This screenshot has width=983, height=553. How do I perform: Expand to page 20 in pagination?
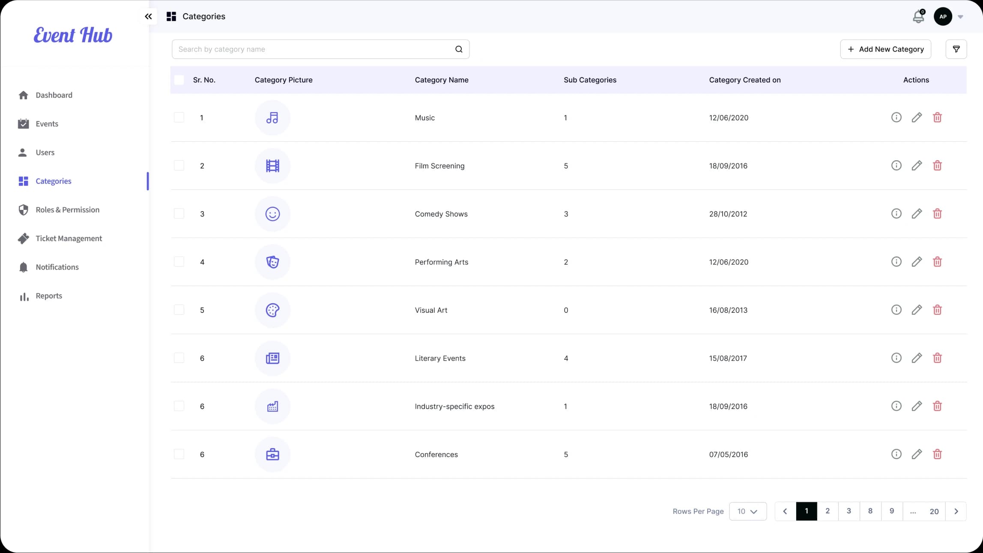(x=935, y=511)
